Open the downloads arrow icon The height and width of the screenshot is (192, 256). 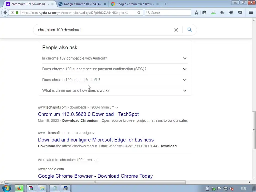(213, 12)
